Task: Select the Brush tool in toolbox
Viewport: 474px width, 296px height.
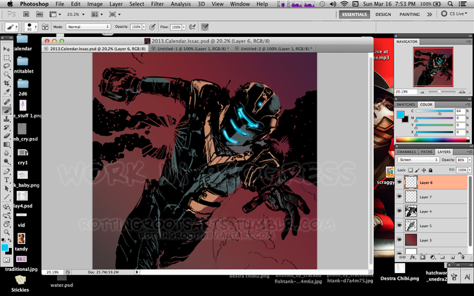Action: click(x=7, y=111)
